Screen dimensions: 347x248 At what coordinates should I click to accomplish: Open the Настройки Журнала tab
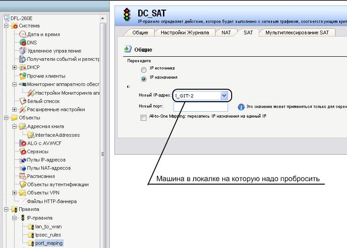point(185,32)
